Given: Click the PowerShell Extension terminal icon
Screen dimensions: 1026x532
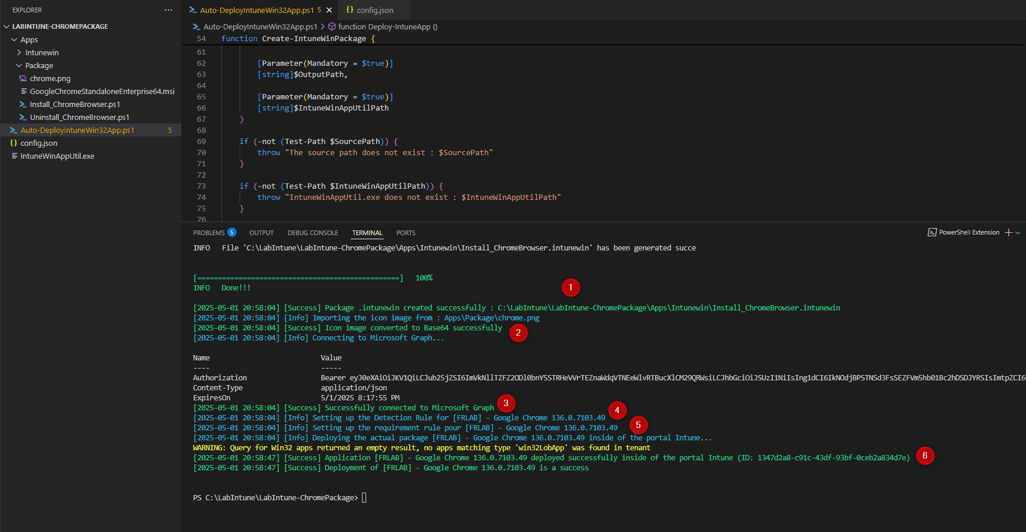Looking at the screenshot, I should [x=932, y=232].
